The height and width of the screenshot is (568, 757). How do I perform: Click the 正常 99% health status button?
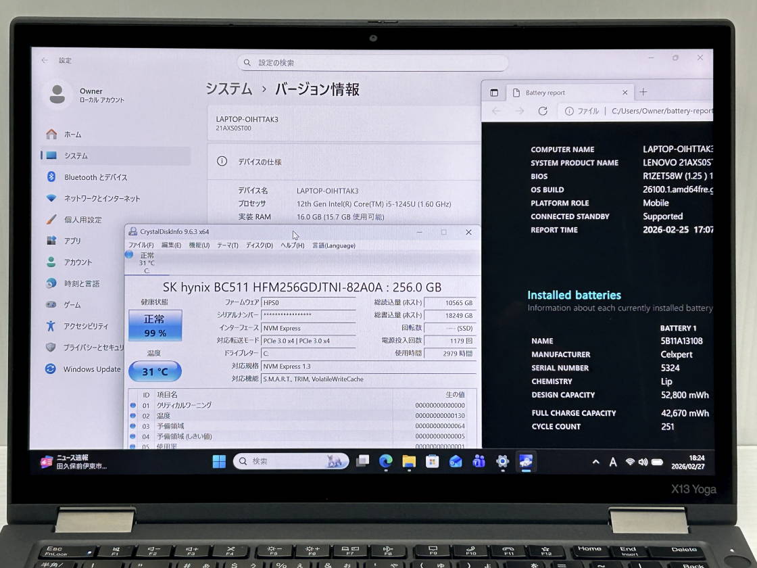[155, 325]
